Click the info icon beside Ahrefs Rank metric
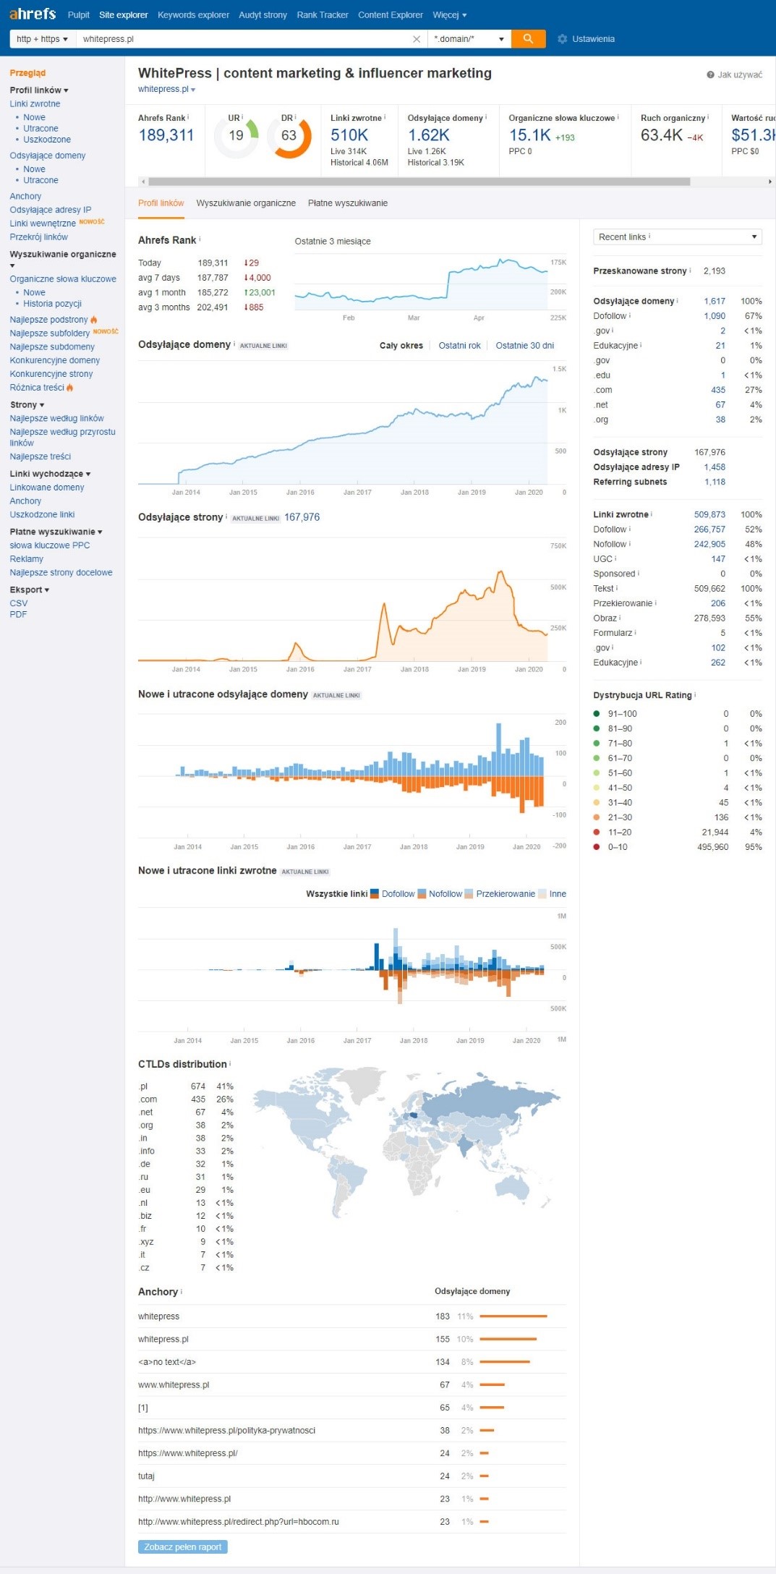This screenshot has height=1574, width=776. (188, 116)
